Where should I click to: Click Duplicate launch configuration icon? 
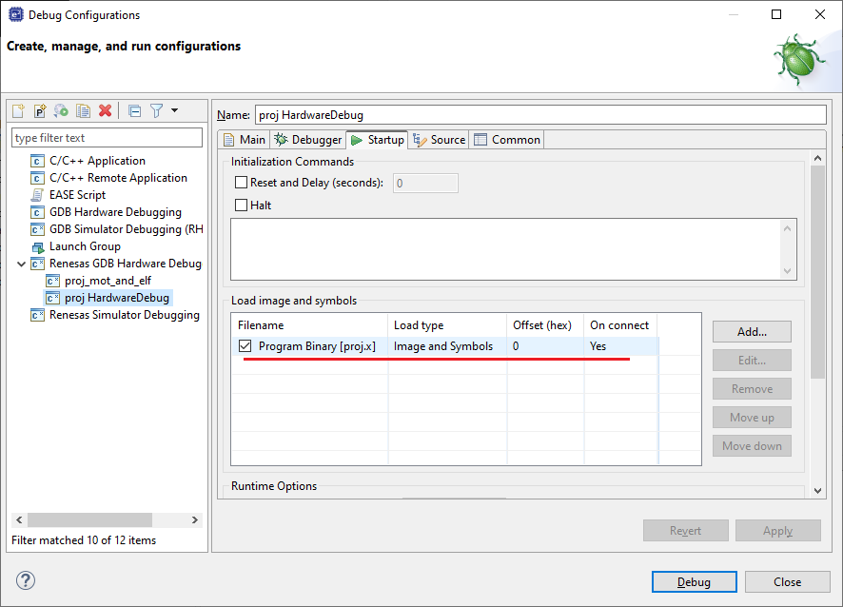coord(84,111)
